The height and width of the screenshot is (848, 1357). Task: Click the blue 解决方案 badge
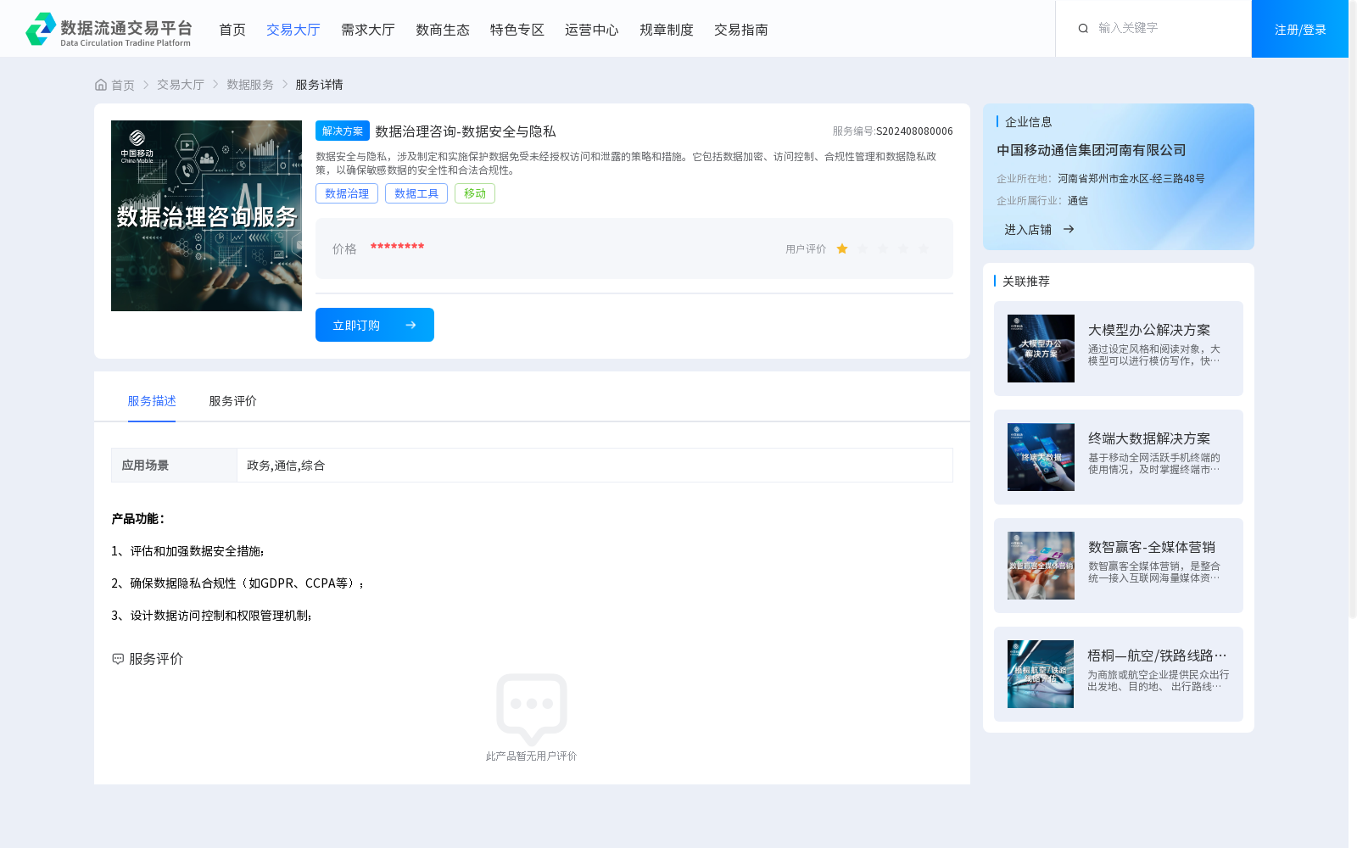click(343, 131)
